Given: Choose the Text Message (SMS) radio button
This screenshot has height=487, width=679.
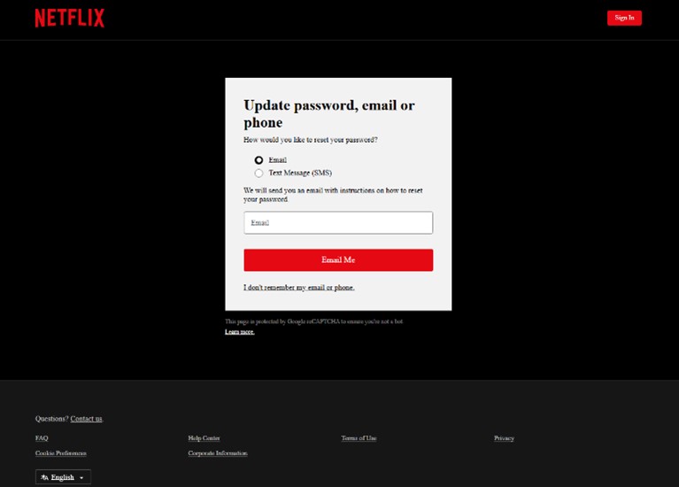Looking at the screenshot, I should (x=258, y=174).
